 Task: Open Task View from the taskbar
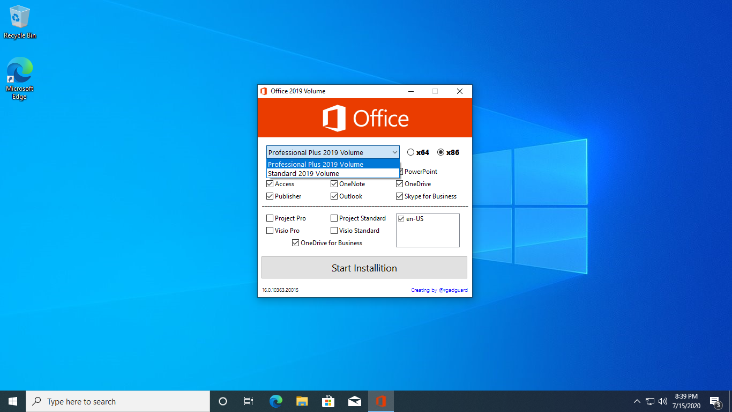click(249, 401)
